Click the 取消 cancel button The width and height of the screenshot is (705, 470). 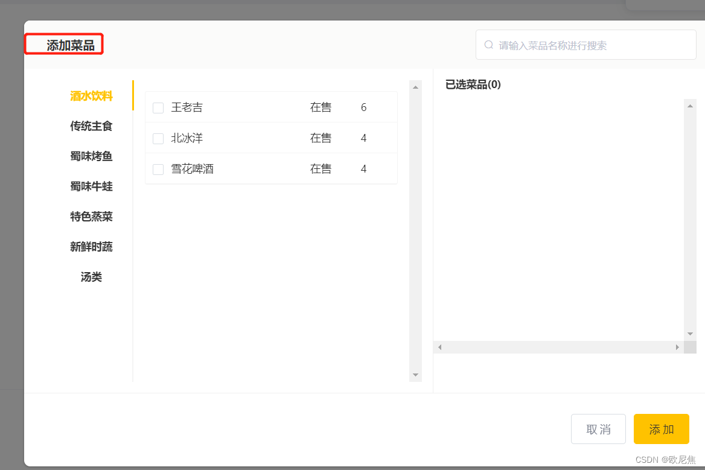[598, 429]
